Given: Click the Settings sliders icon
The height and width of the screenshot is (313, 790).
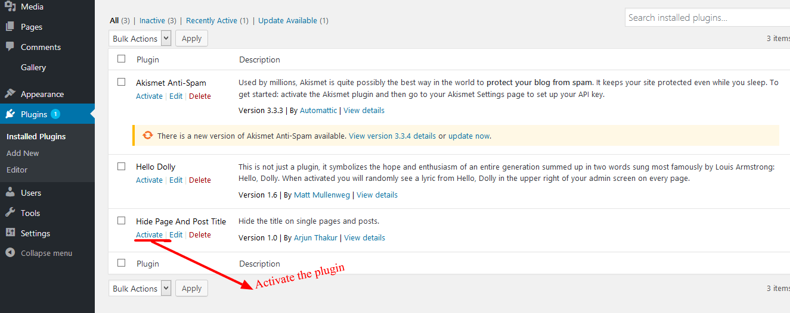Looking at the screenshot, I should click(x=10, y=233).
